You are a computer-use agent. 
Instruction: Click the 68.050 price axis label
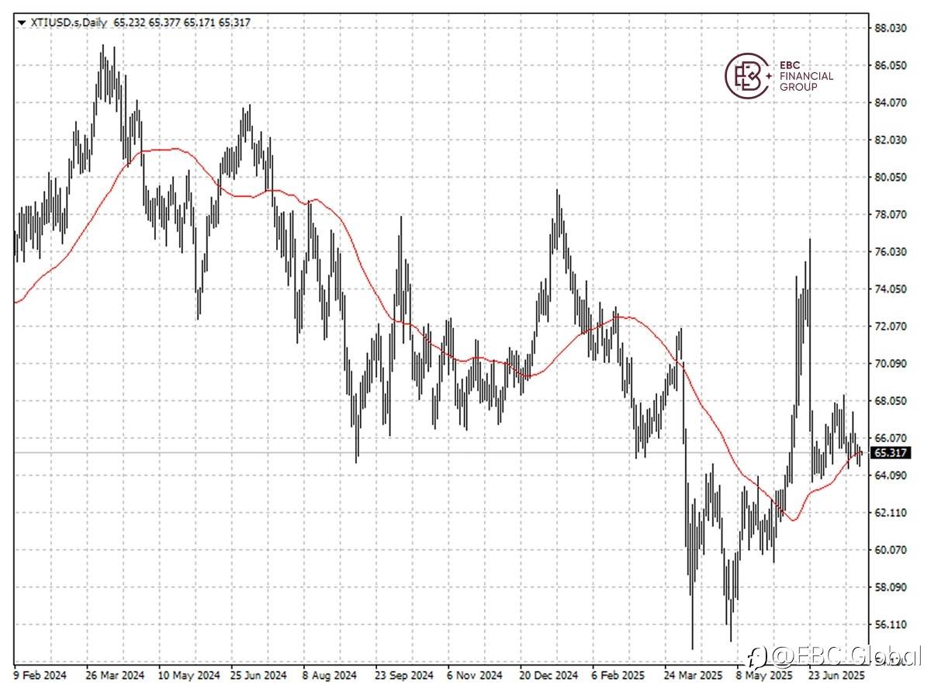coord(891,400)
